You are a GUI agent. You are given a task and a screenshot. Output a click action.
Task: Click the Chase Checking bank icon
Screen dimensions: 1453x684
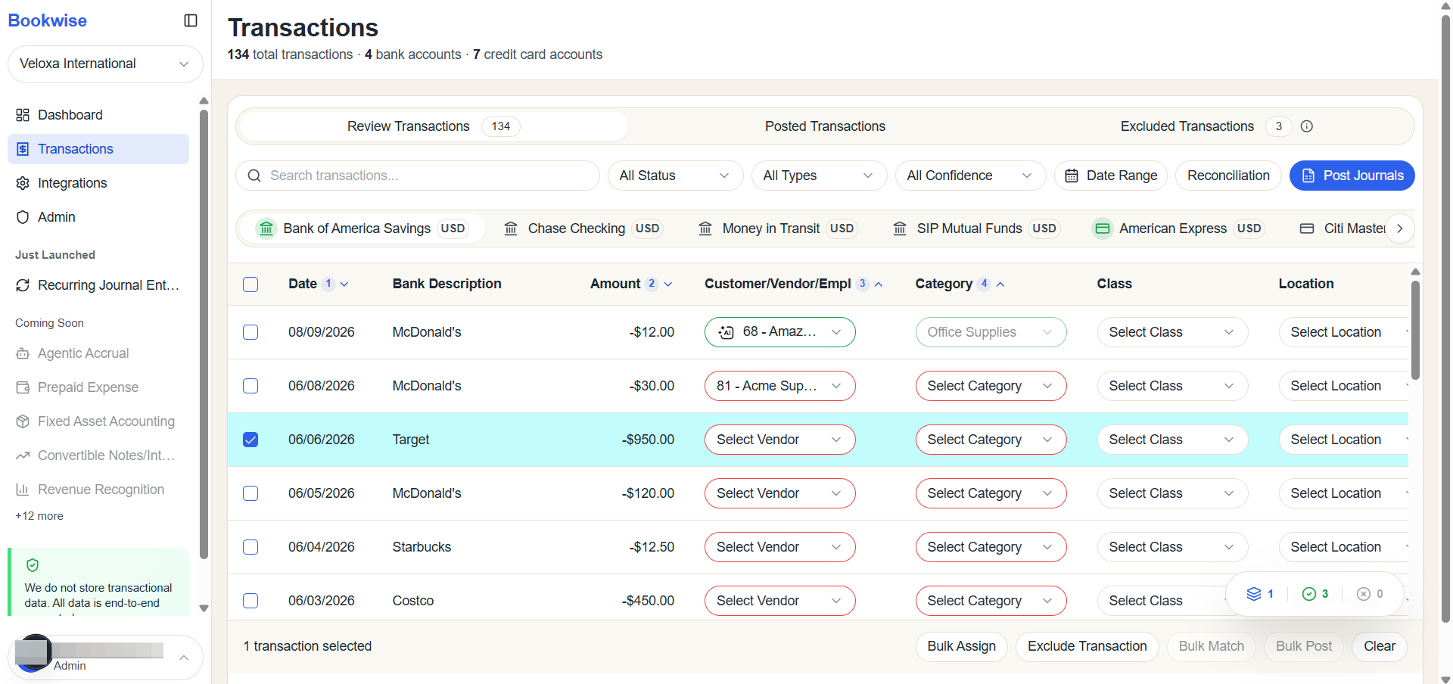(511, 229)
